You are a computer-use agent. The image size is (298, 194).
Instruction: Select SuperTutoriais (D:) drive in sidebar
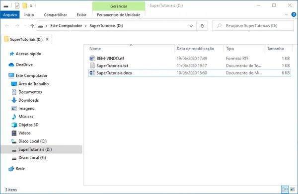click(35, 149)
